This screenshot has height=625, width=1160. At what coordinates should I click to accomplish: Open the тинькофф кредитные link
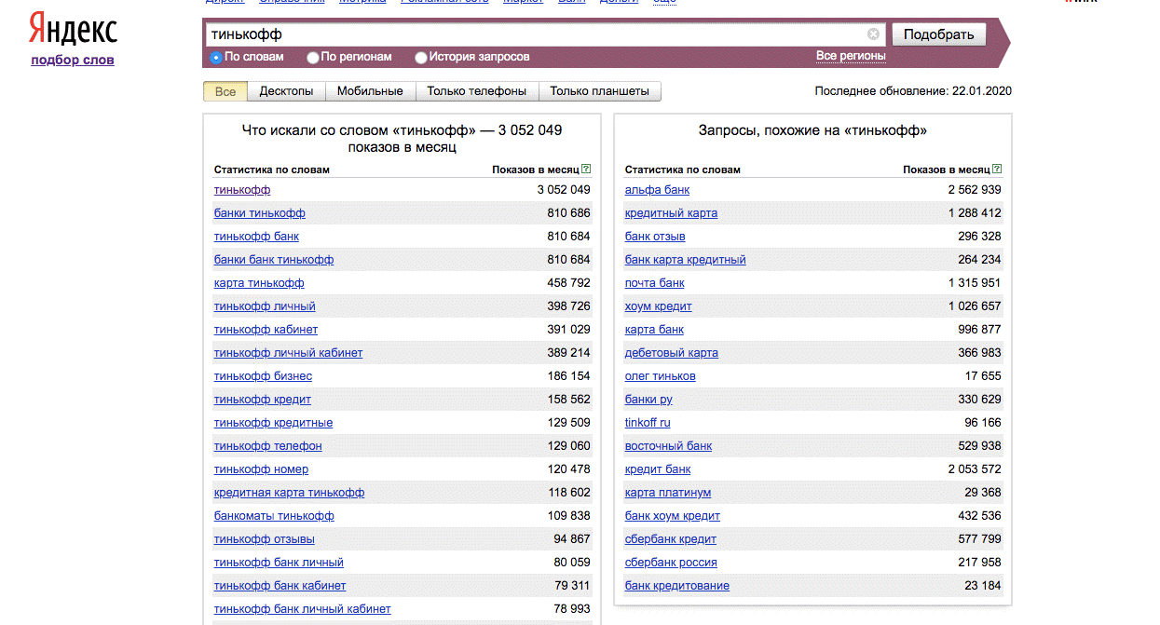[273, 423]
